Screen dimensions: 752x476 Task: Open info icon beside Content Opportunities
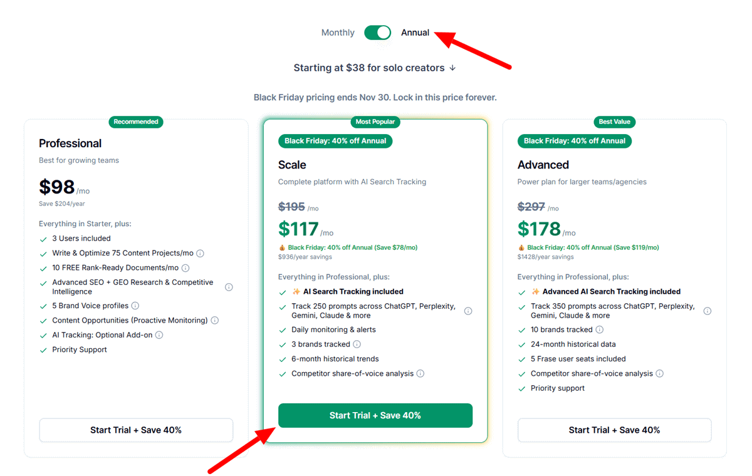coord(215,321)
